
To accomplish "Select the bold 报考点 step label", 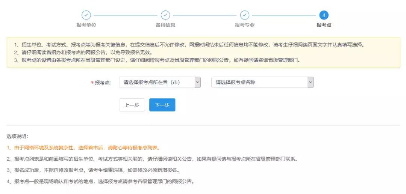I will pos(324,25).
